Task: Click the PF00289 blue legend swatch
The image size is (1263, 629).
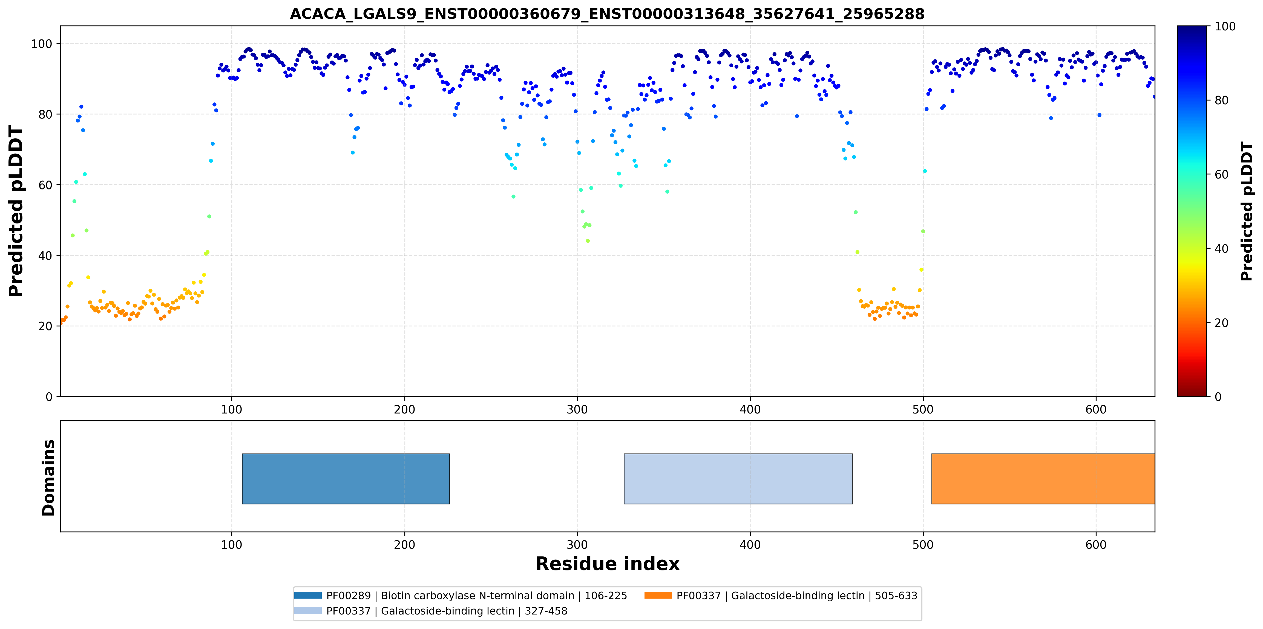Action: 308,595
